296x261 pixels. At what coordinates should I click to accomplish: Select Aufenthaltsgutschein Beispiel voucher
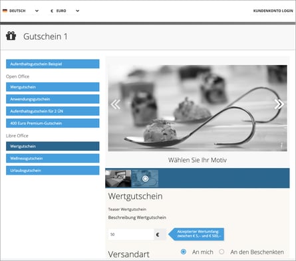[x=53, y=64]
